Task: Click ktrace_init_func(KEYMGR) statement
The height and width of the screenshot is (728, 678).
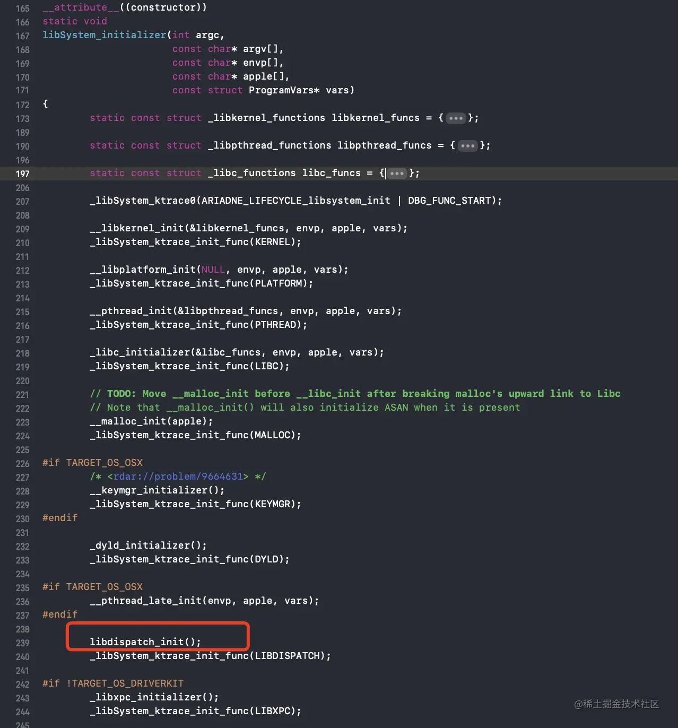Action: pos(195,504)
